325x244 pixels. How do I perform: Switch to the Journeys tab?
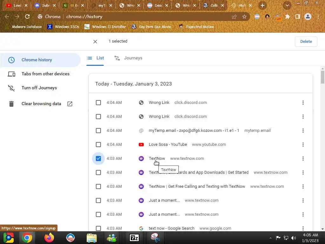129,58
